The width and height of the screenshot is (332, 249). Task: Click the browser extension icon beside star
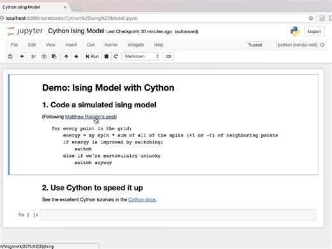(322, 19)
